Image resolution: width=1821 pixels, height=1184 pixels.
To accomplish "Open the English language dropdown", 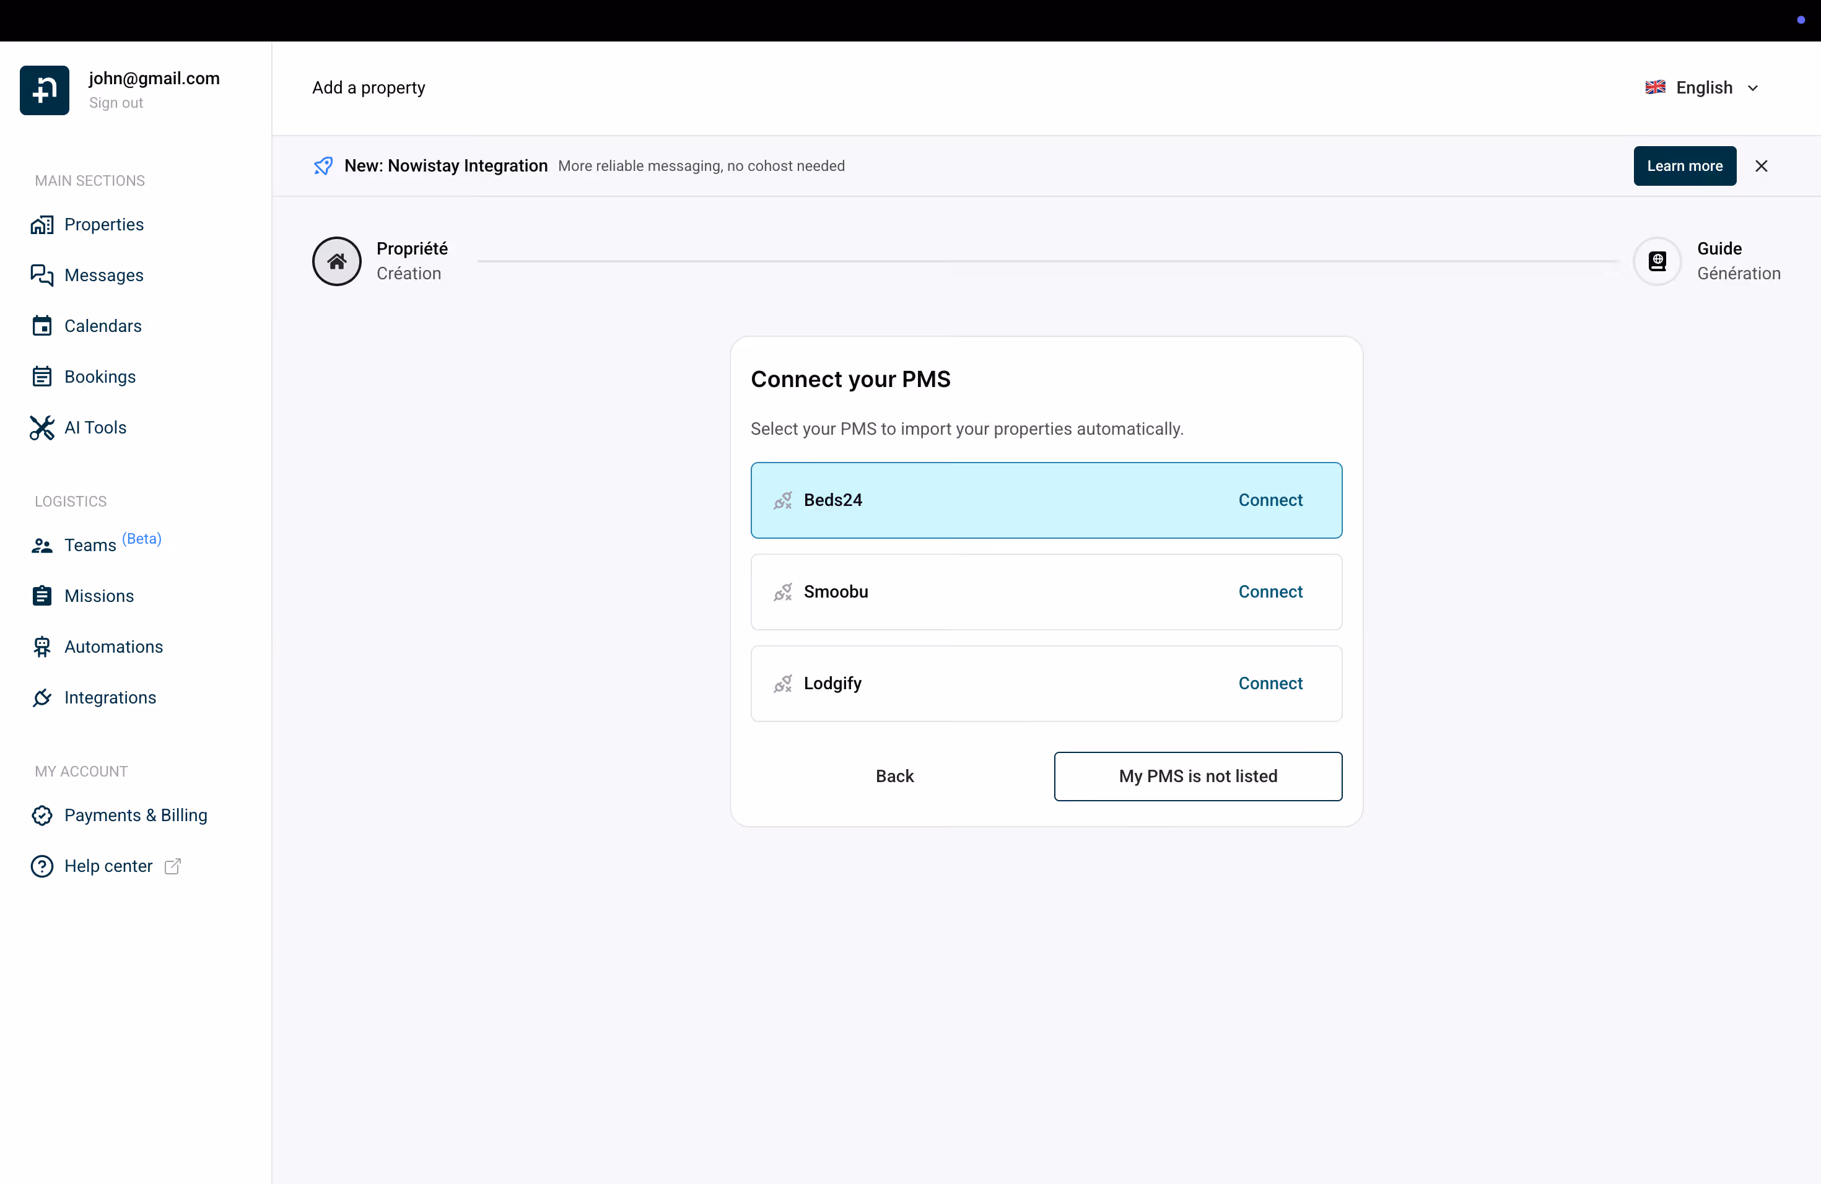I will [x=1703, y=88].
